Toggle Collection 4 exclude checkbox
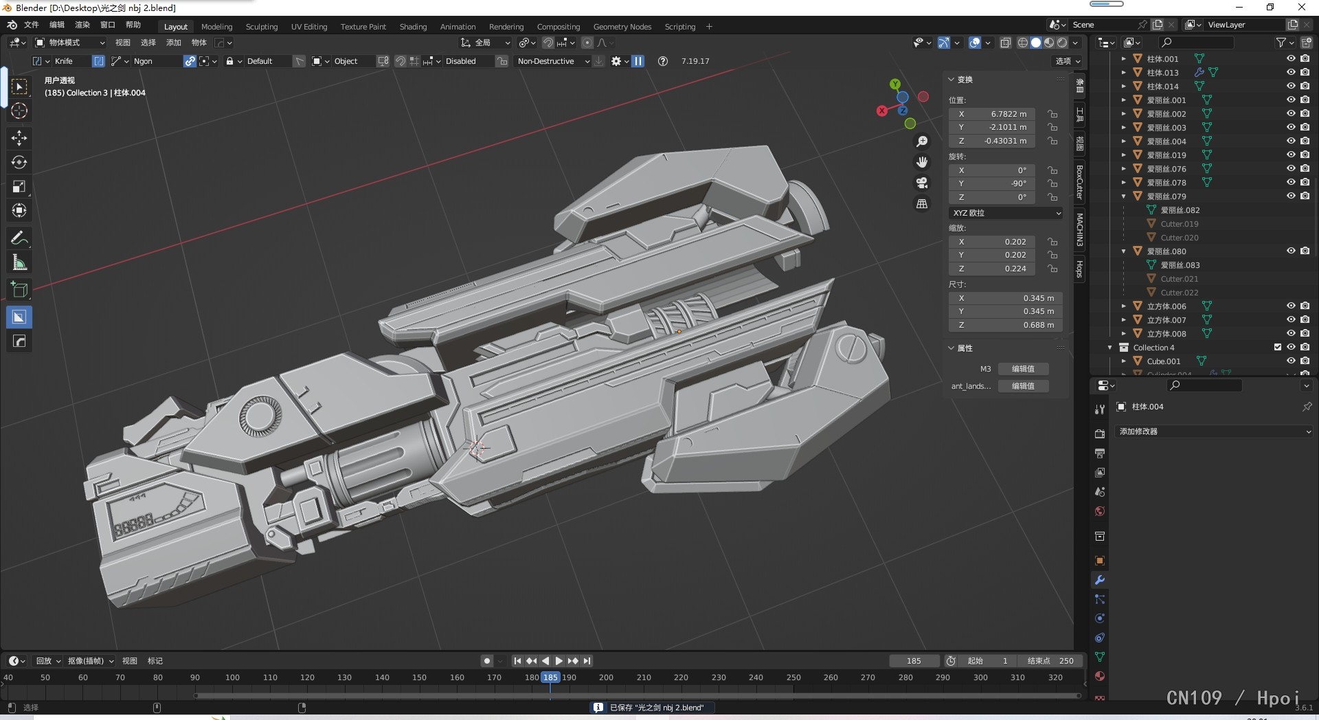The width and height of the screenshot is (1319, 720). [x=1278, y=348]
